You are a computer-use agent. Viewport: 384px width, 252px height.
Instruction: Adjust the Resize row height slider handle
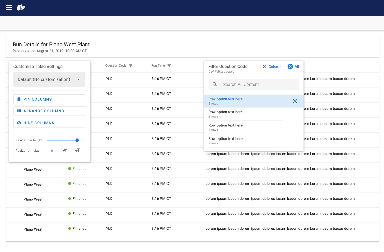[x=77, y=140]
